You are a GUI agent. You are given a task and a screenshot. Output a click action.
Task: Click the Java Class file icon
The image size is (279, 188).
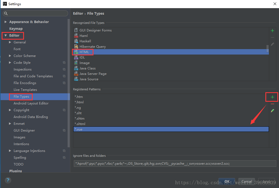click(x=76, y=68)
